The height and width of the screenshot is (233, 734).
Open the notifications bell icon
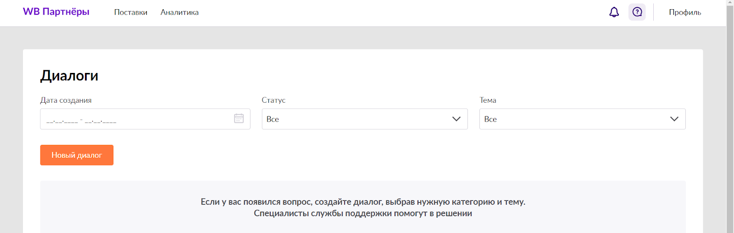pos(614,12)
